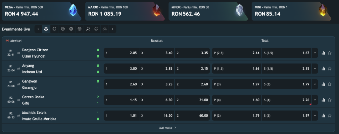Image resolution: width=339 pixels, height=134 pixels.
Task: Bet on Anyang win at 3.80
Action: coord(121,68)
